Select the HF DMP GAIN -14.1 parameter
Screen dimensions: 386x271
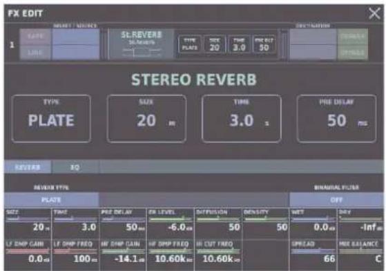[x=123, y=255]
